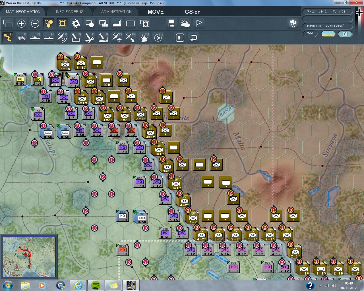Click the GS-on status label

pos(193,12)
